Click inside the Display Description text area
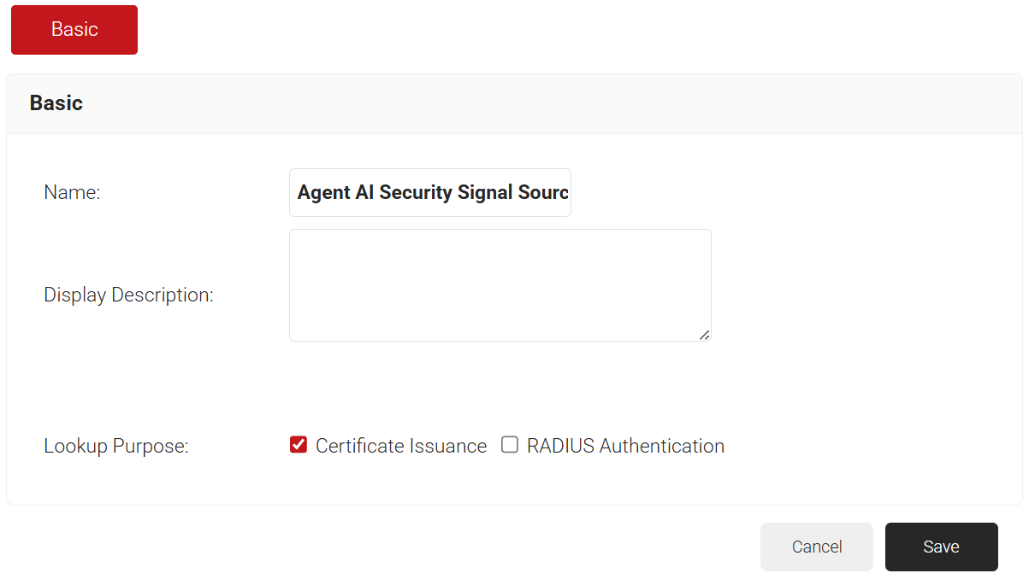The image size is (1029, 585). 500,285
